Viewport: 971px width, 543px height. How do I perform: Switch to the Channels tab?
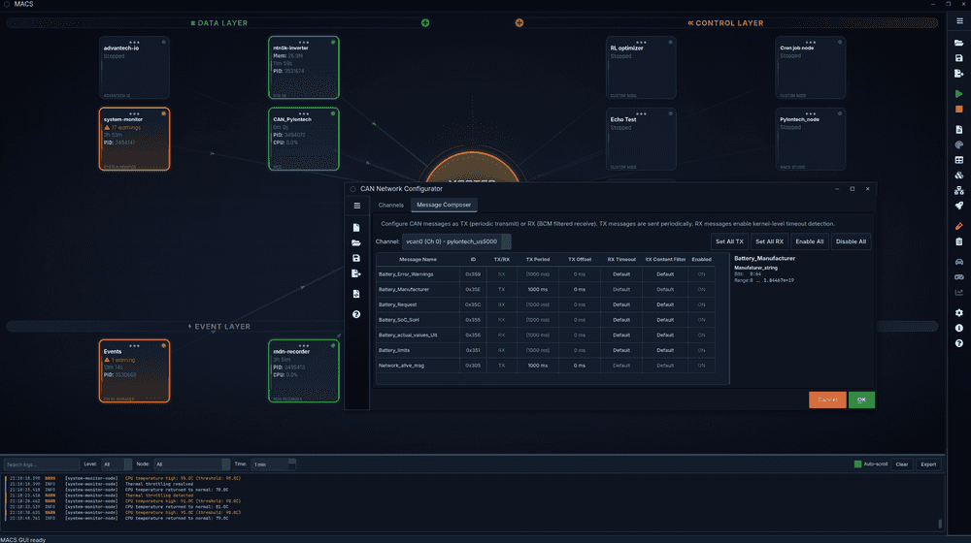390,205
